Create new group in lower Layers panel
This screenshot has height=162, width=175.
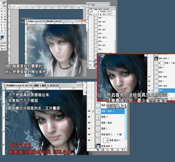(x=108, y=150)
